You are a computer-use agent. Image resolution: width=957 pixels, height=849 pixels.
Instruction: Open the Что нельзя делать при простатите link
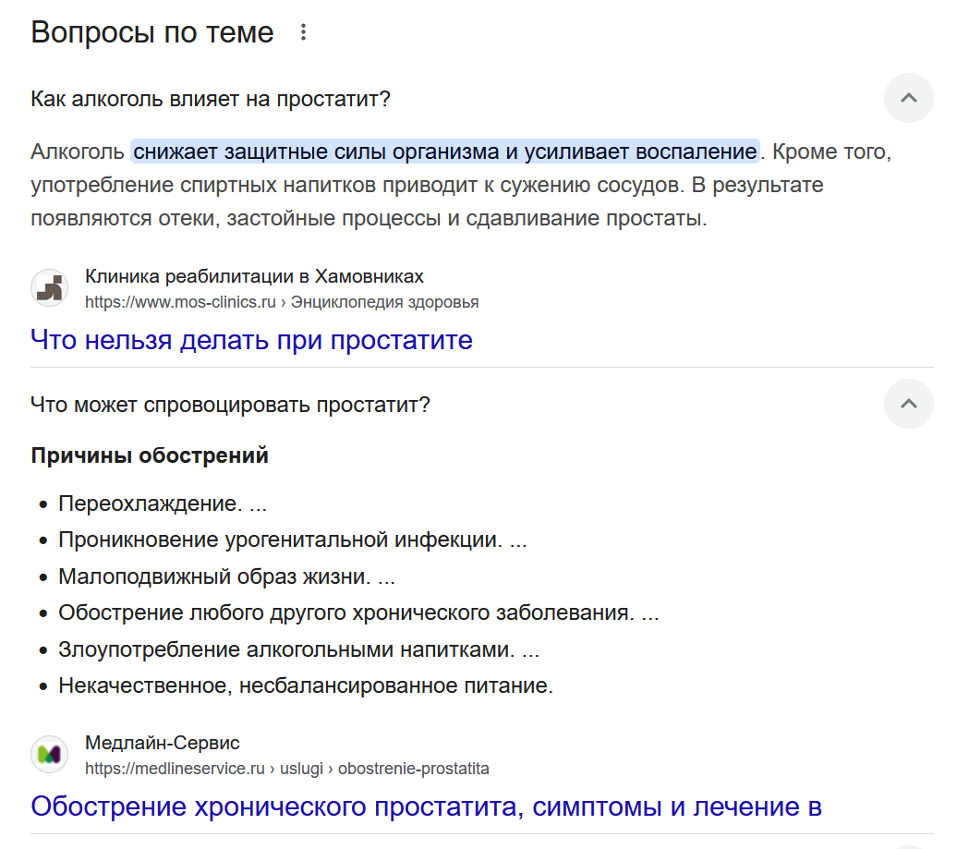tap(251, 340)
